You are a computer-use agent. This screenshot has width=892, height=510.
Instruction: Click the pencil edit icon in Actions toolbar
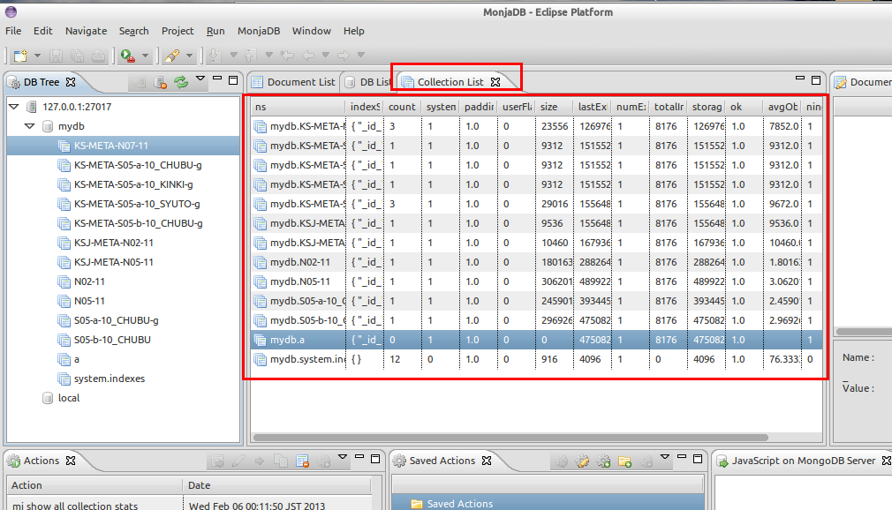coord(238,461)
